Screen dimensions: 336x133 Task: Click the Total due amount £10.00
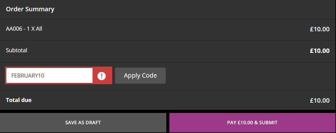coord(319,100)
